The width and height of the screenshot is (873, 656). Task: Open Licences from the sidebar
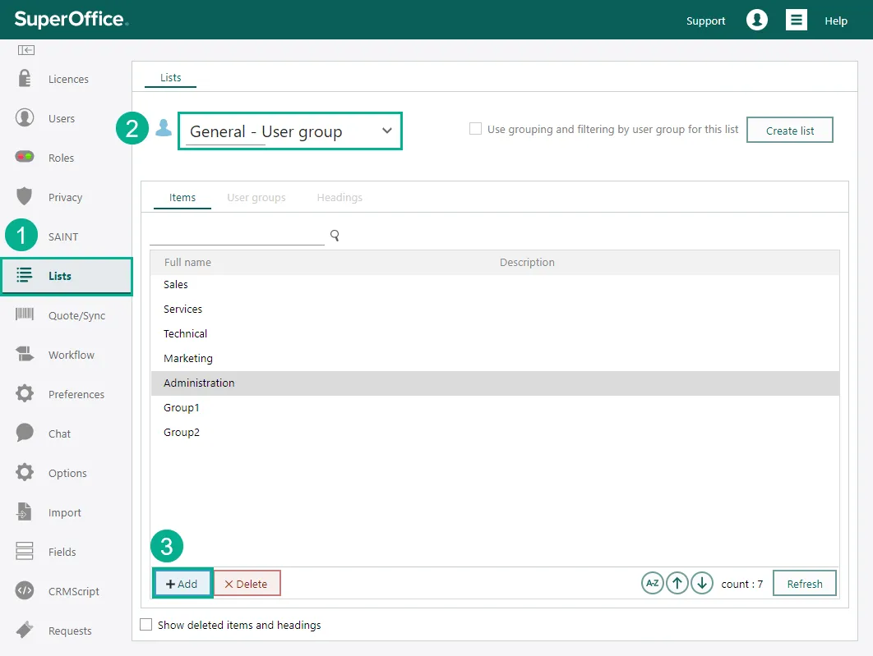point(67,80)
